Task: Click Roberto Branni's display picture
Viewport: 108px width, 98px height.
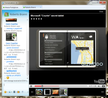Action: point(6,14)
